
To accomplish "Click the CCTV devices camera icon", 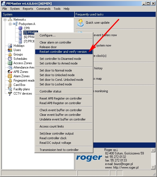I will [10, 94].
